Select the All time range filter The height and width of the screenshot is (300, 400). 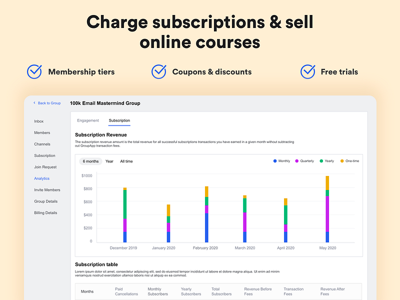pyautogui.click(x=126, y=161)
